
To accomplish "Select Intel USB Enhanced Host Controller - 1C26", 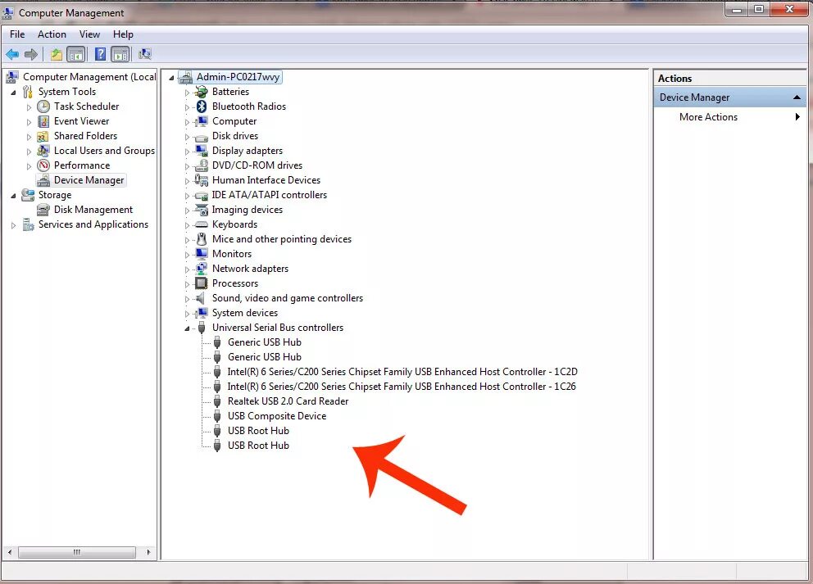I will [x=402, y=387].
